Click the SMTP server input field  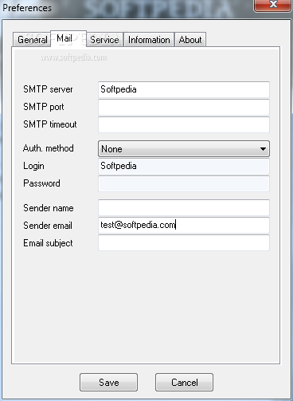click(184, 89)
